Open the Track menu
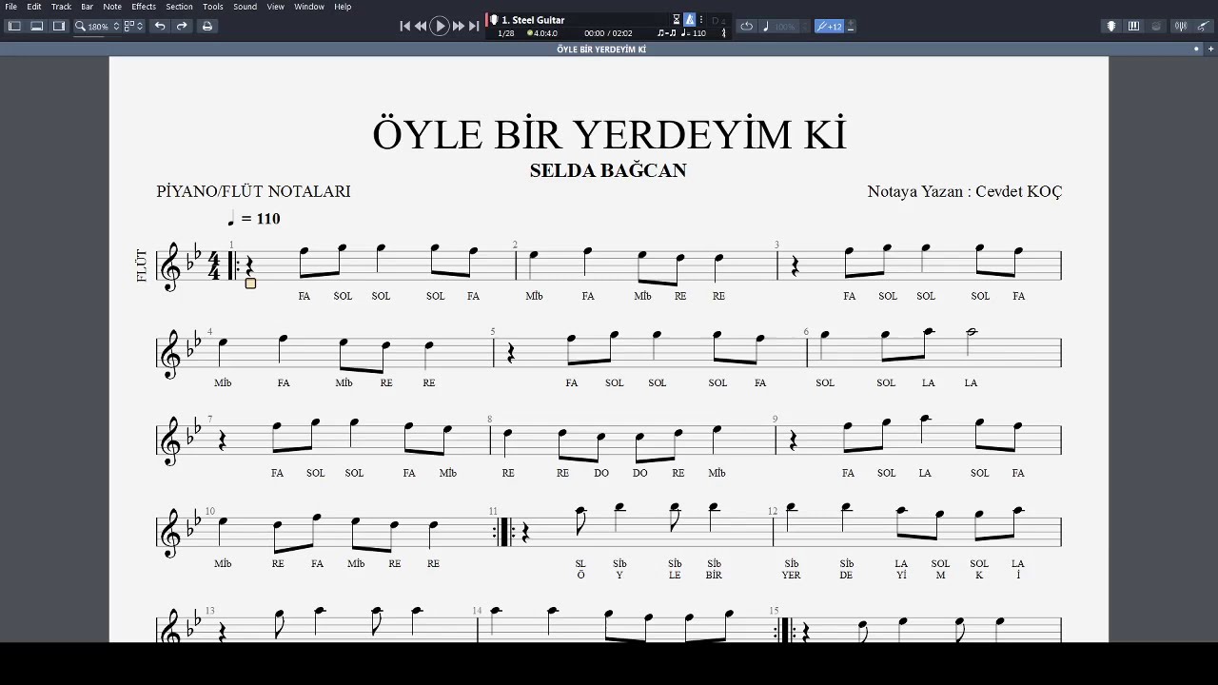The height and width of the screenshot is (685, 1218). coord(61,7)
